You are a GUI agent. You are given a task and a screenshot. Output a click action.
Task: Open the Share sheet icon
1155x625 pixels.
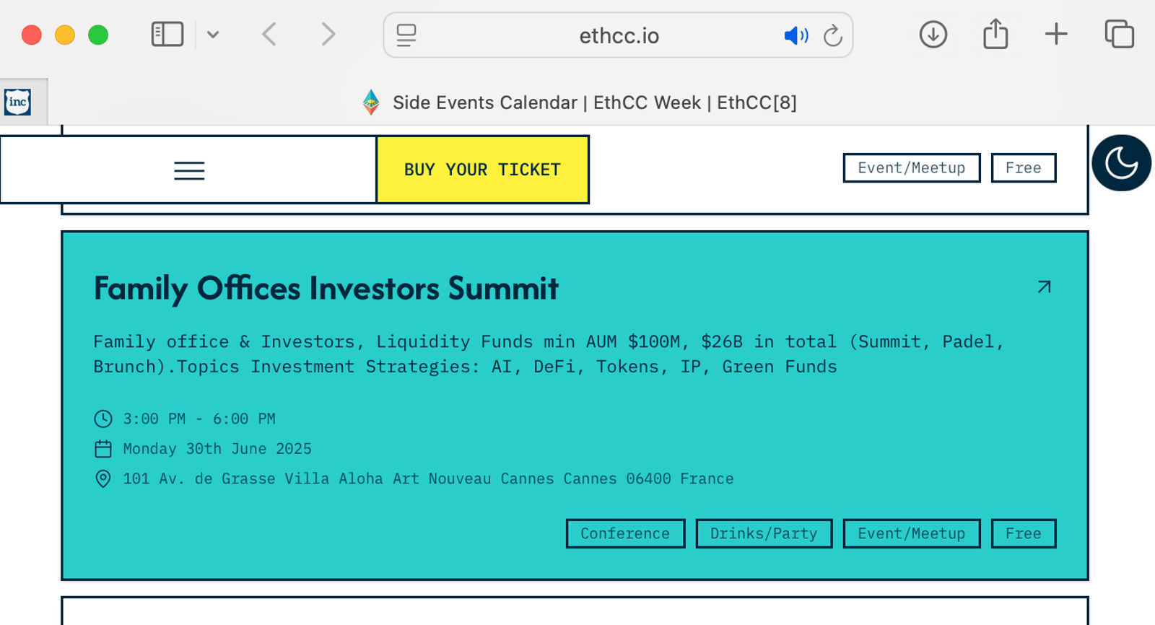995,34
